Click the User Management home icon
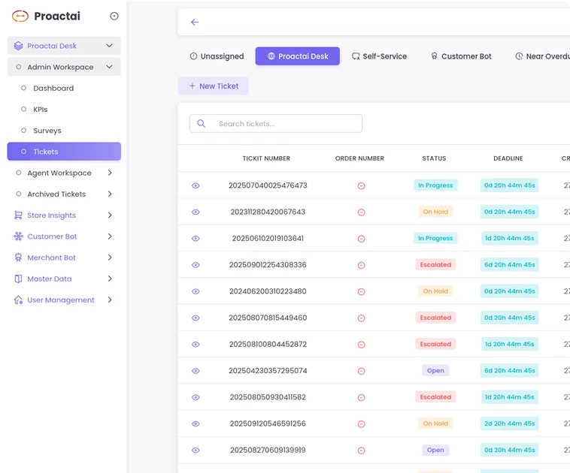 (x=19, y=300)
